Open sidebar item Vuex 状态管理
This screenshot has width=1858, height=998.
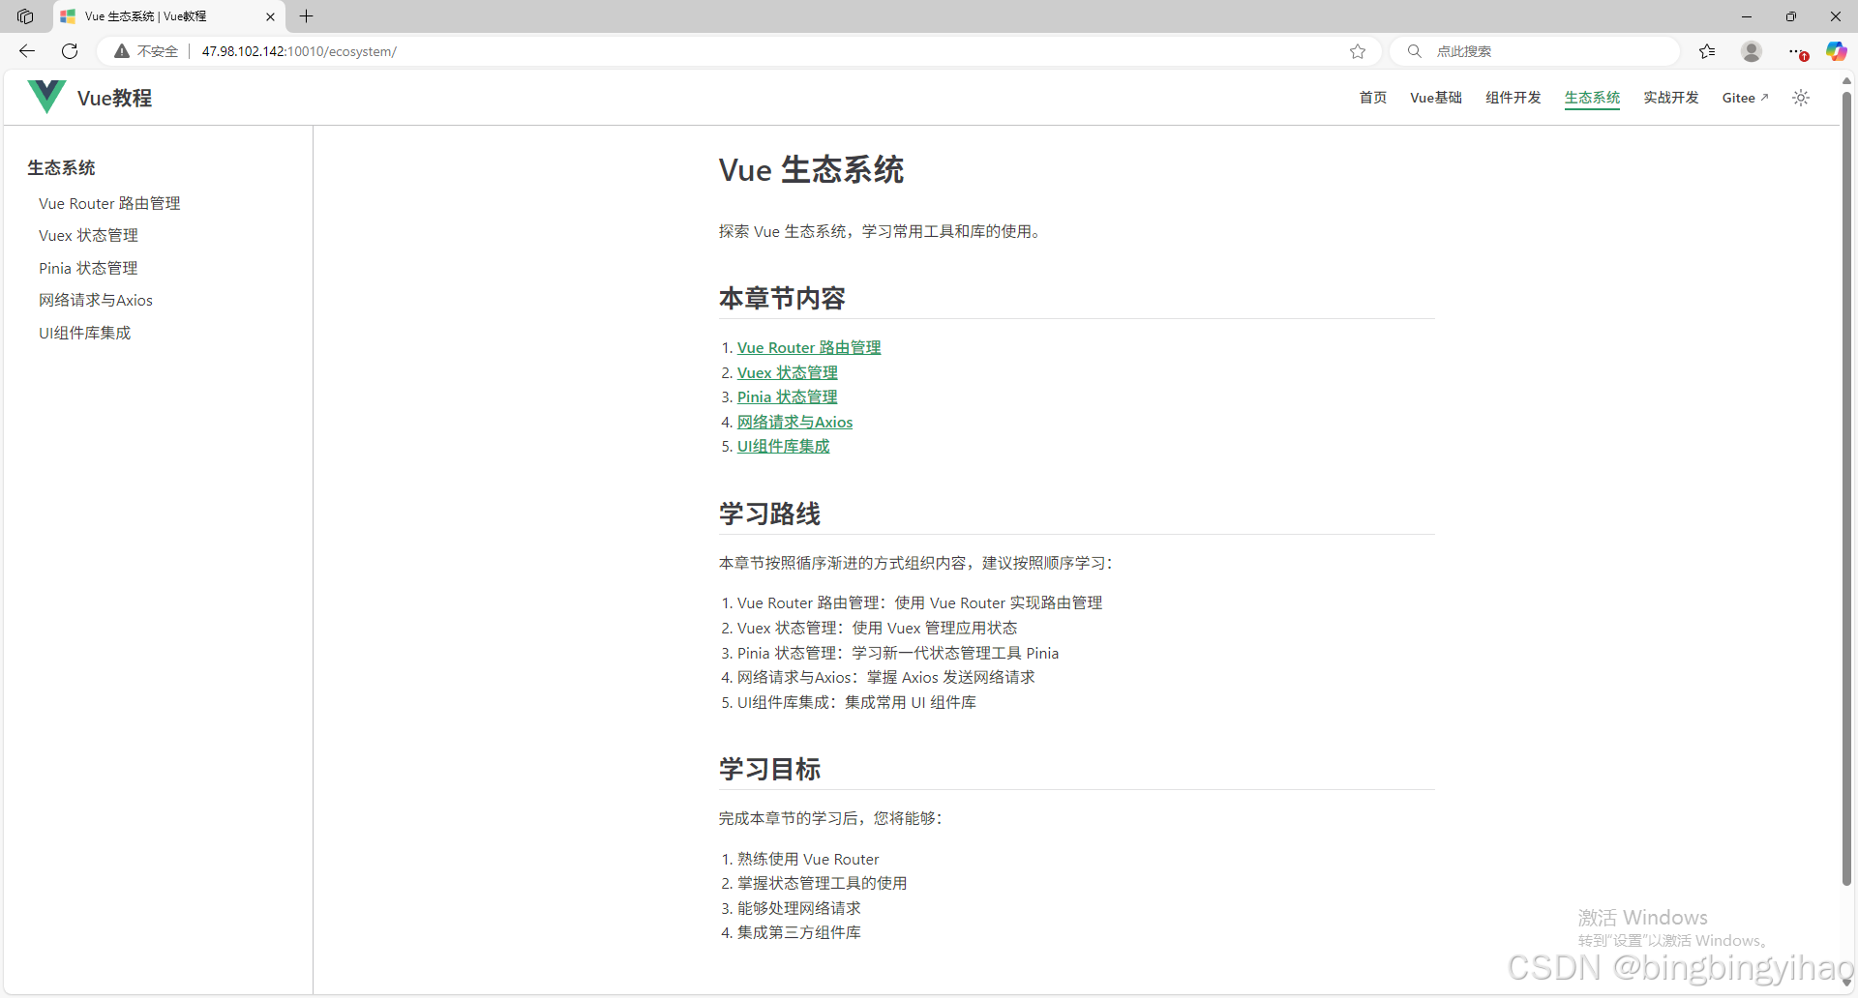tap(88, 235)
